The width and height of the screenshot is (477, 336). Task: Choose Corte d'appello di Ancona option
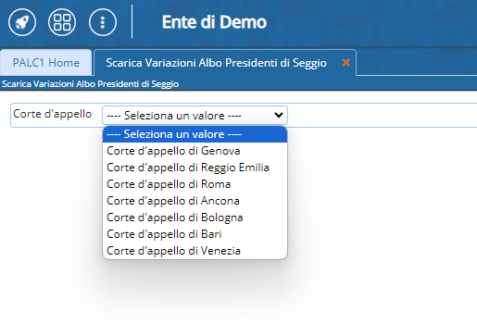(195, 201)
